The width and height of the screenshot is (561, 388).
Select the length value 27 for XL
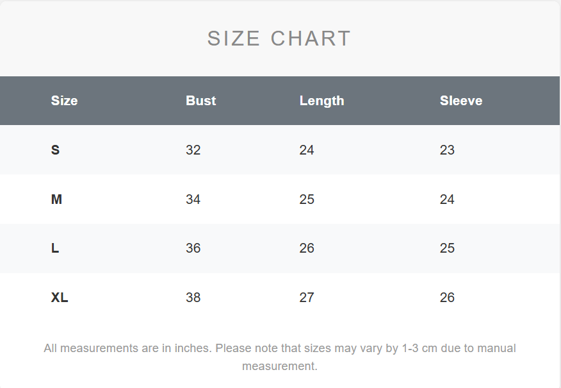[307, 298]
